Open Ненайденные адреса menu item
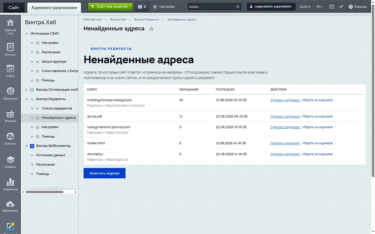This screenshot has width=375, height=234. tap(59, 118)
